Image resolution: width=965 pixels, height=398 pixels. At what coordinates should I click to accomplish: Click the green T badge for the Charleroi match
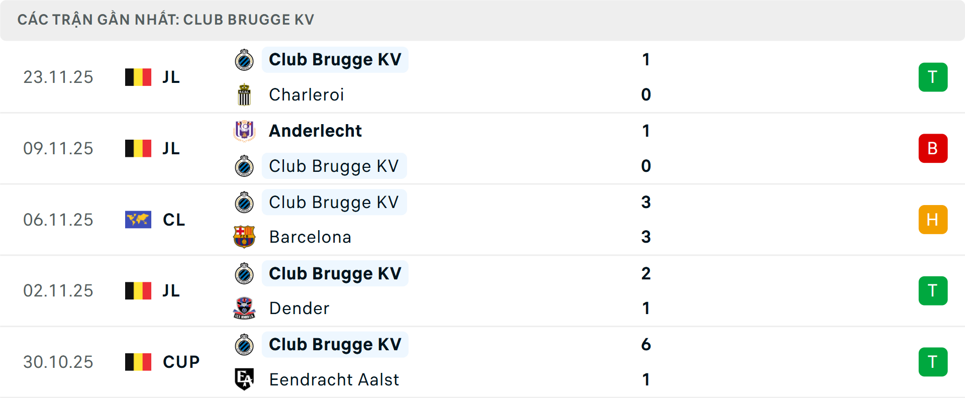pos(933,77)
